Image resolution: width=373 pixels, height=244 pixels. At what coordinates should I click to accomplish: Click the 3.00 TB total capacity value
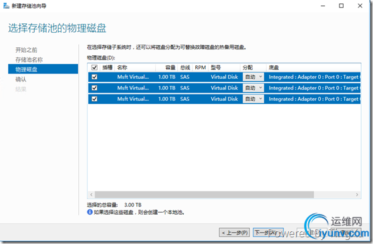pyautogui.click(x=133, y=205)
